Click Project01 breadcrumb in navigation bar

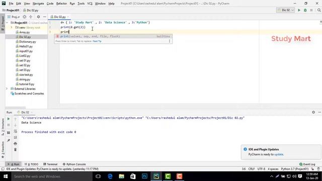11,10
